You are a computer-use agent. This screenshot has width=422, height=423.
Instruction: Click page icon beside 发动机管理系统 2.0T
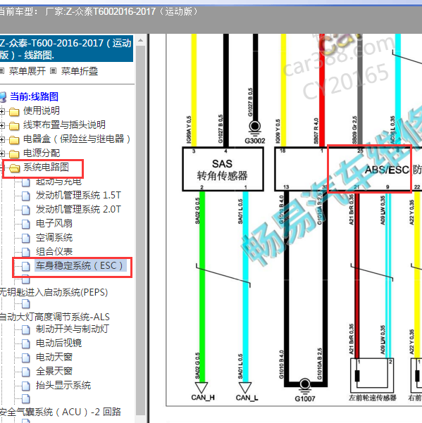(25, 210)
